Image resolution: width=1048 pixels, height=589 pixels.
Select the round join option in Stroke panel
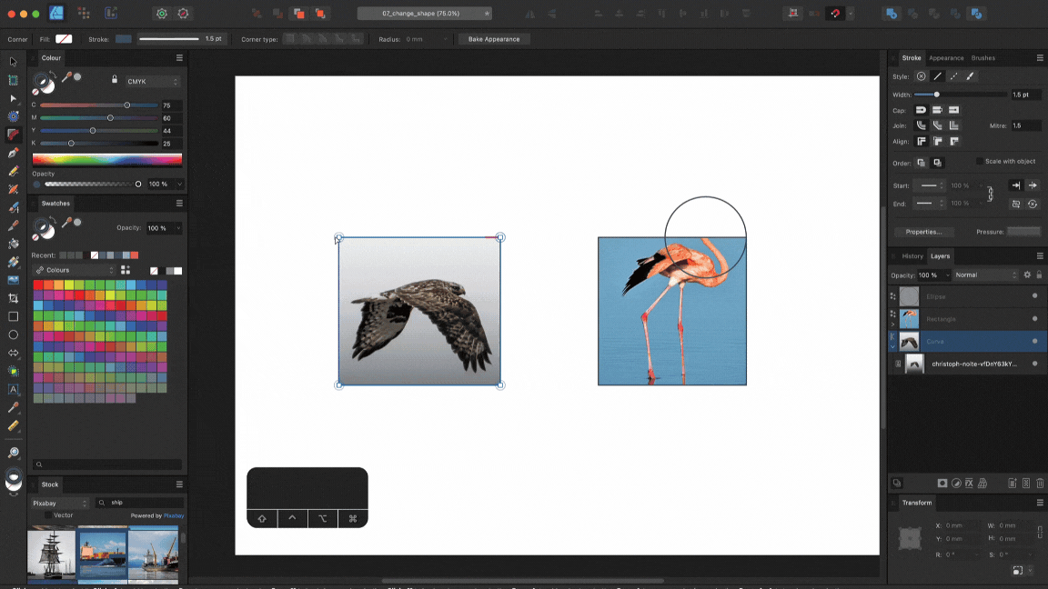(922, 125)
